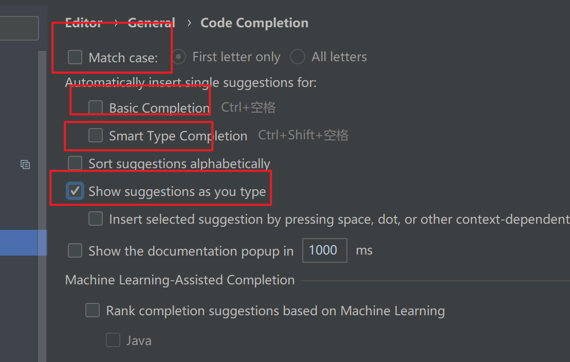Screen dimensions: 570x362
Task: Enable Smart Type Completion
Action: 95,135
